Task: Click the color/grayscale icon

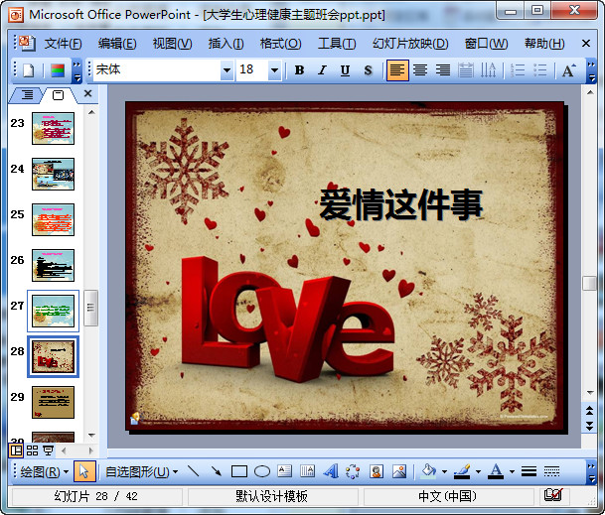Action: [x=57, y=70]
